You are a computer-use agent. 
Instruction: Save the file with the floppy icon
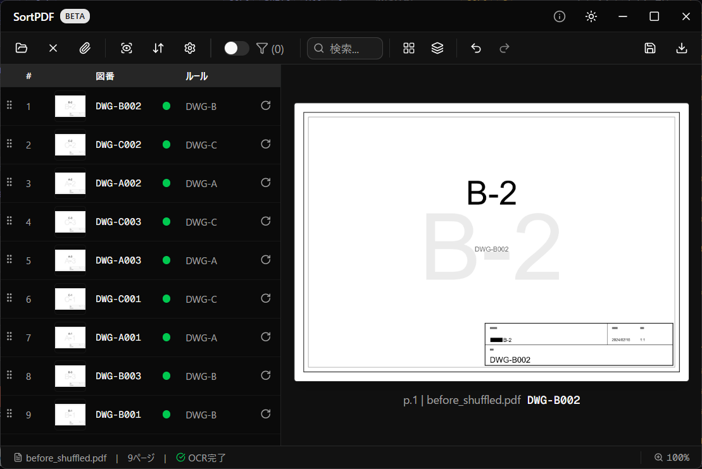(650, 48)
